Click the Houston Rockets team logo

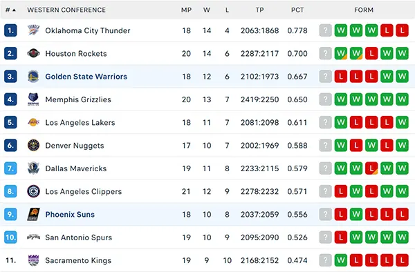point(33,53)
